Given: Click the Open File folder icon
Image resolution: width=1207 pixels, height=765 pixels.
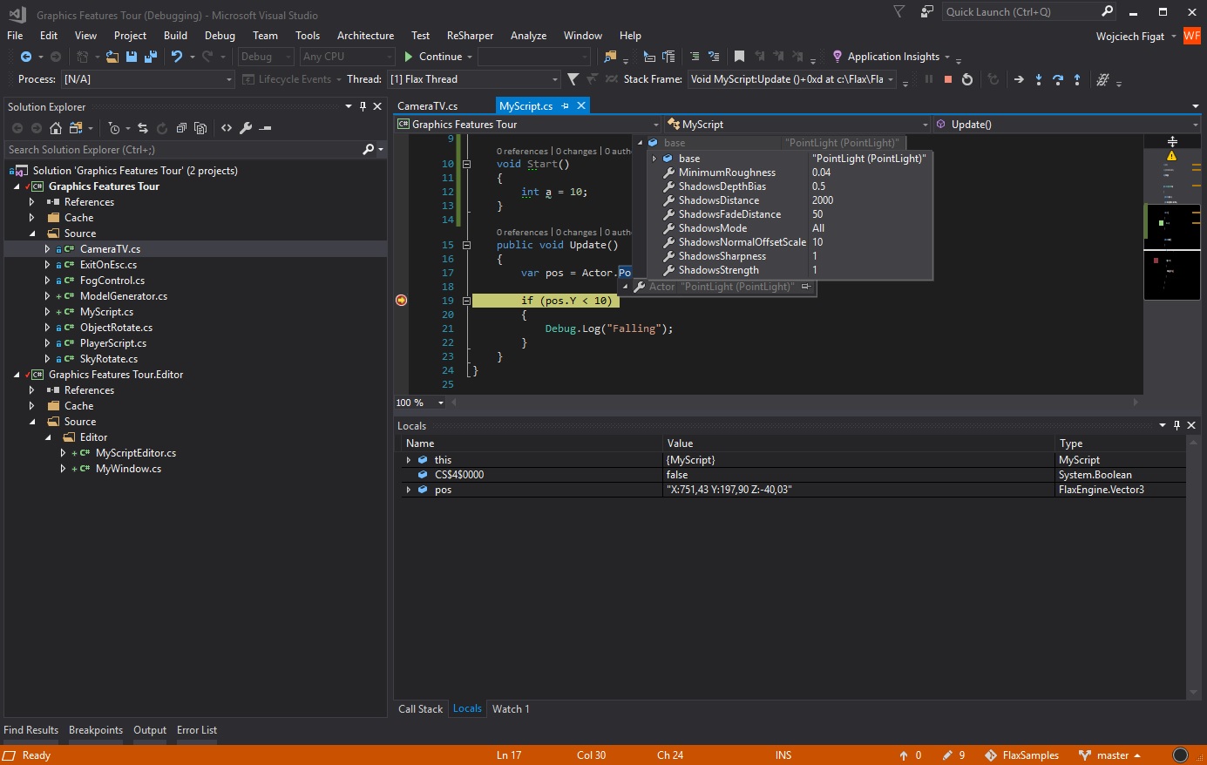Looking at the screenshot, I should [x=112, y=57].
